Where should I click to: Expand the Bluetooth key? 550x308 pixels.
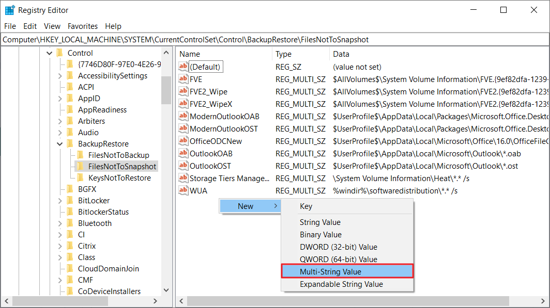(61, 223)
